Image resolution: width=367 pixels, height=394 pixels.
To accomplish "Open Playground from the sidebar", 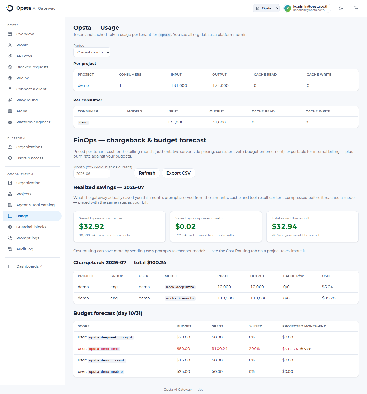I will click(32, 100).
